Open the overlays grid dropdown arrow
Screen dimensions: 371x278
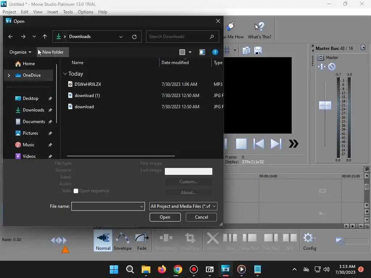pos(235,50)
